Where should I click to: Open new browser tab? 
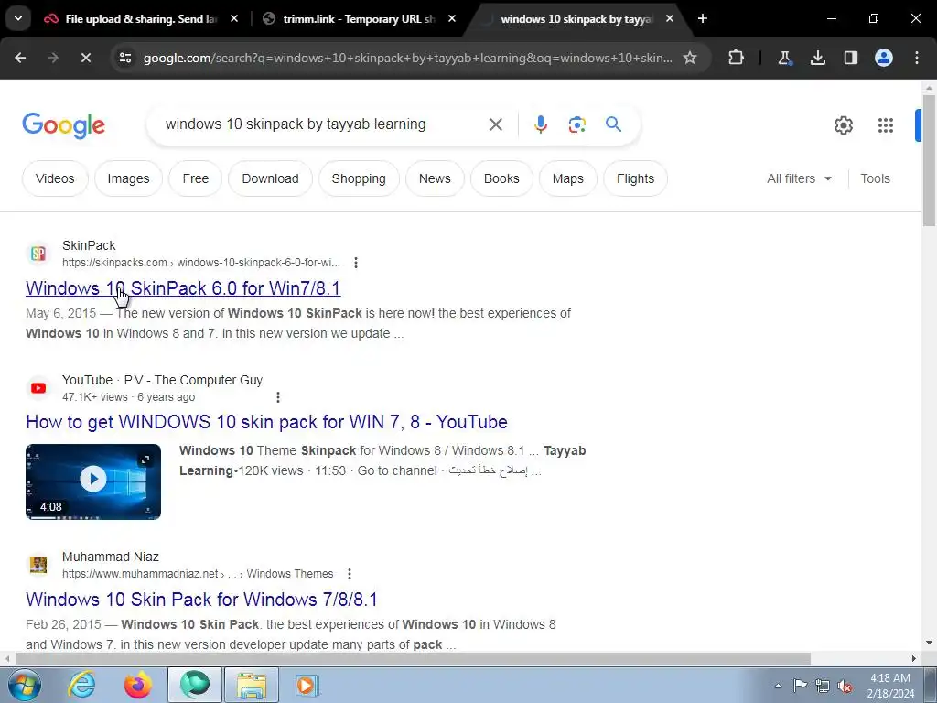coord(703,18)
